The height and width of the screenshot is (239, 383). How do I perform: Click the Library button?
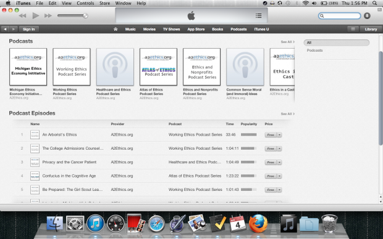pos(371,29)
